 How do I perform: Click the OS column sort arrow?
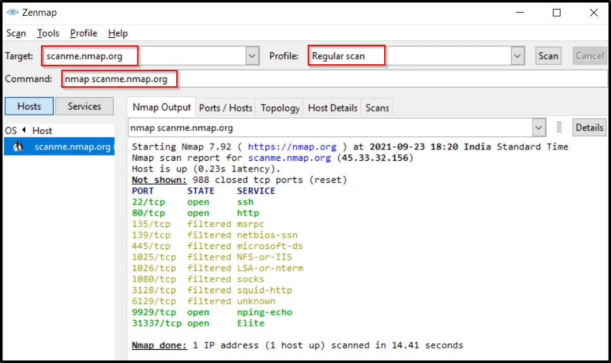(x=24, y=130)
